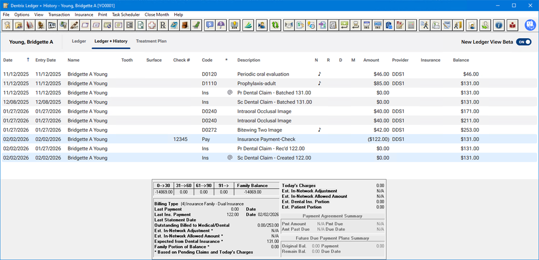539x260 pixels.
Task: Click the blue info circle icon
Action: pos(498,25)
